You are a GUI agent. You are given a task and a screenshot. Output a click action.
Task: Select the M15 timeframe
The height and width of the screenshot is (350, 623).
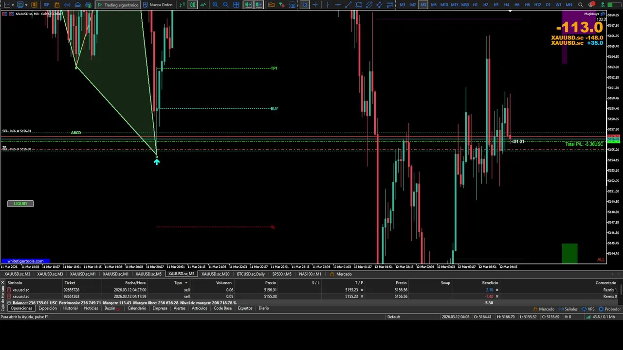[454, 5]
